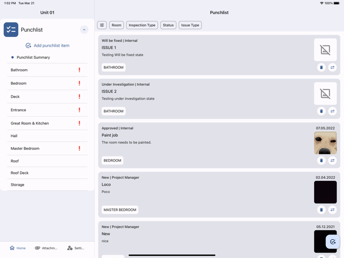Viewport: 344px width, 258px height.
Task: Click Deck's red exclamation alert
Action: click(x=80, y=97)
